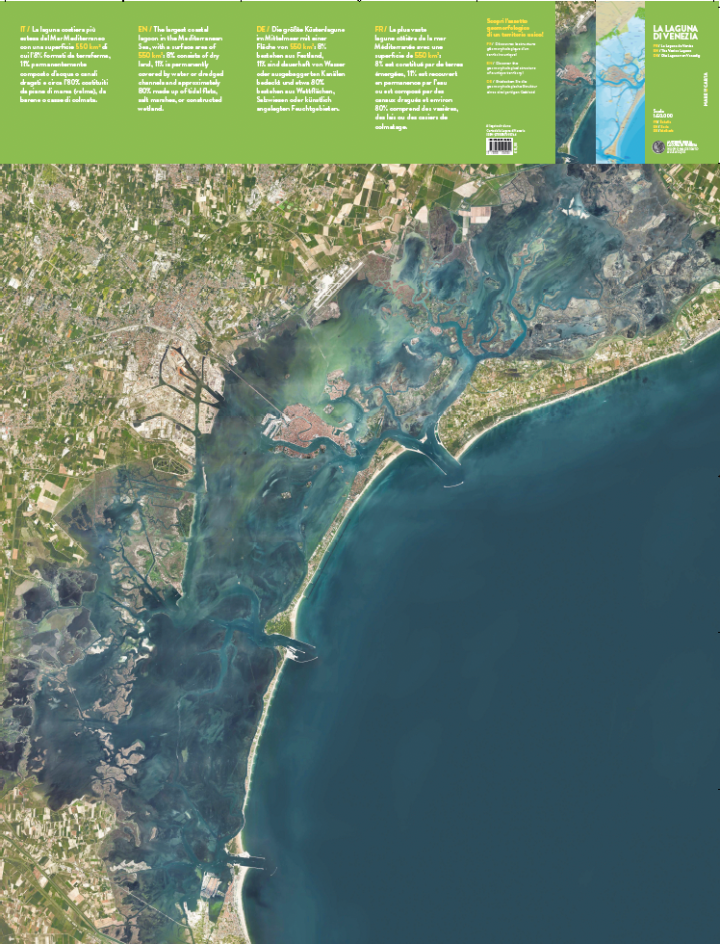The image size is (720, 944).
Task: Click the Italian 'IT /' description paragraph
Action: (x=64, y=64)
